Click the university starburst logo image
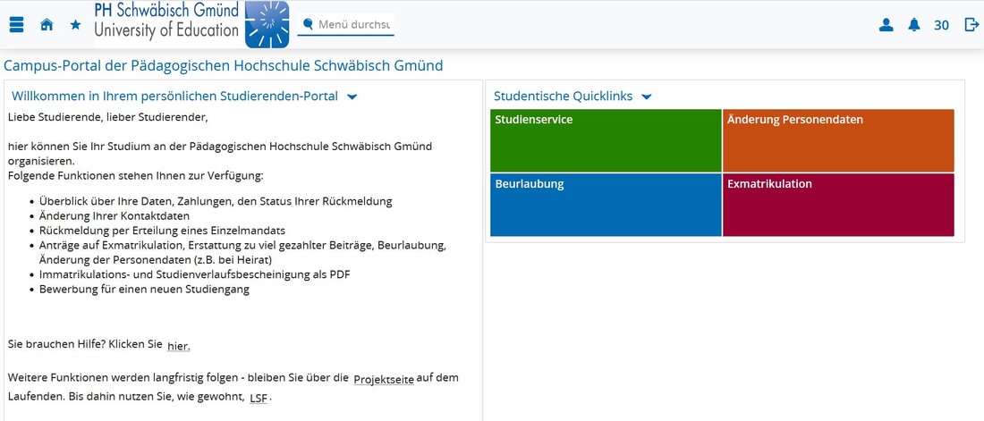Screen dimensions: 984x421 pyautogui.click(x=267, y=24)
